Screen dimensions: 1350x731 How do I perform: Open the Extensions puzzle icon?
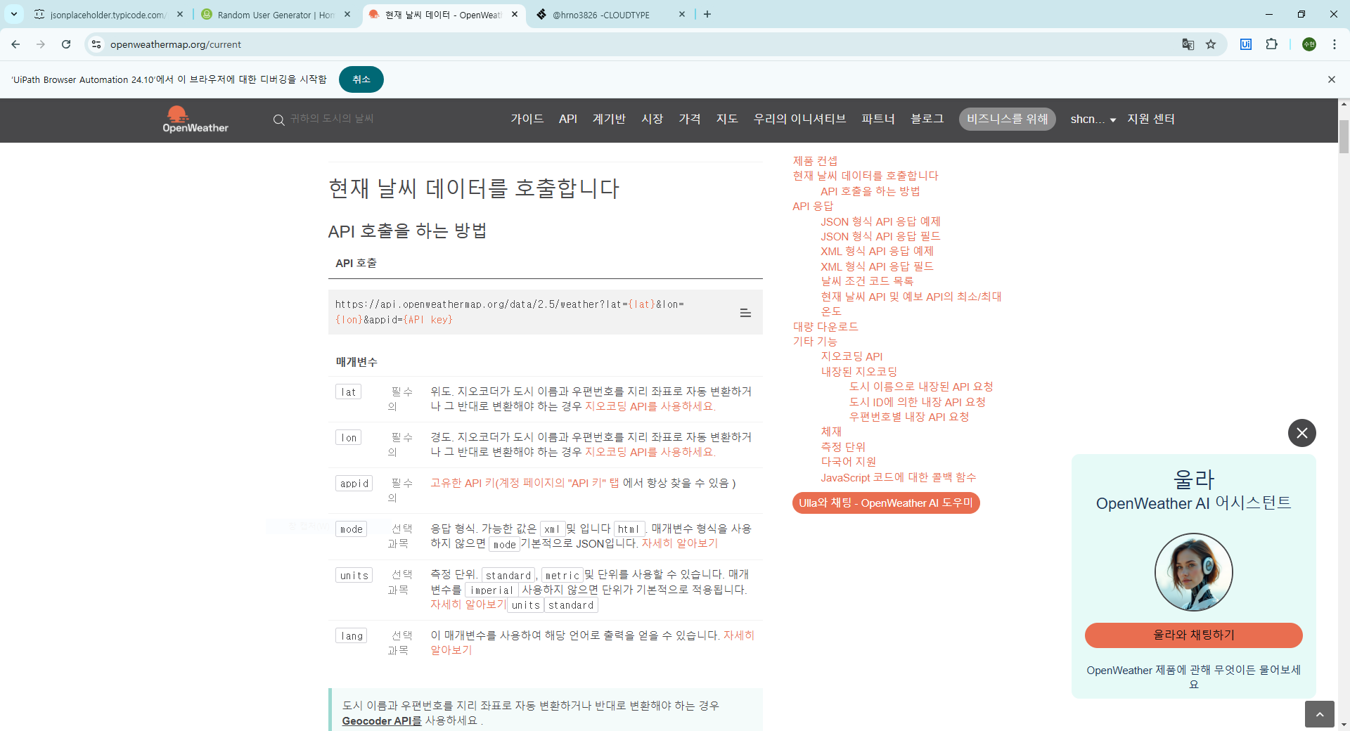pos(1271,44)
